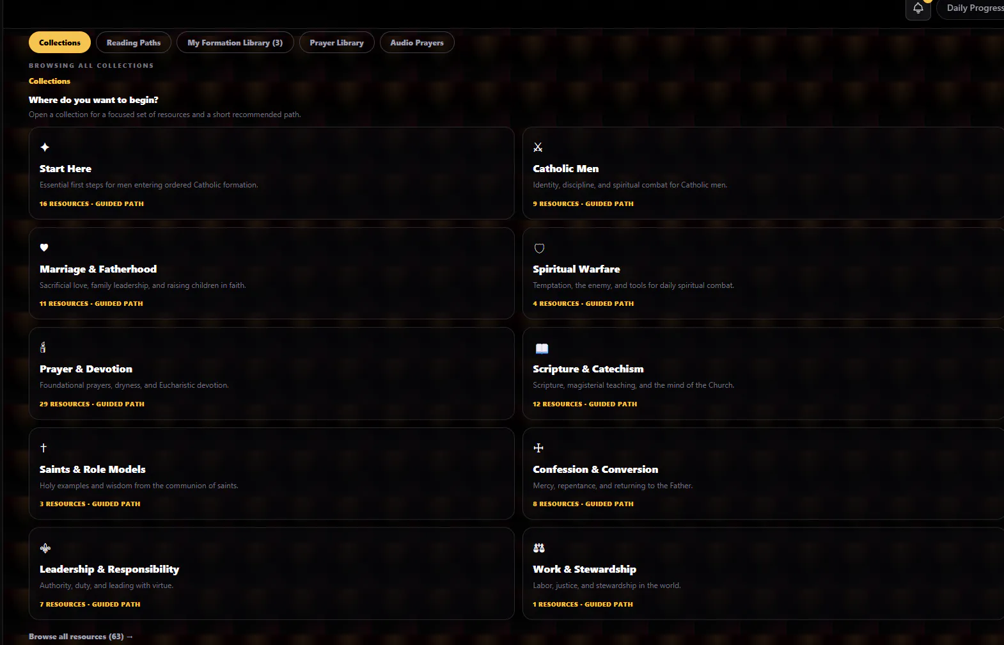This screenshot has height=645, width=1004.
Task: Open the Audio Prayers tab
Action: pyautogui.click(x=417, y=42)
